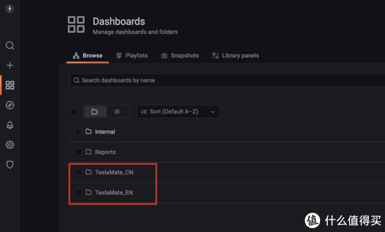Viewport: 385px width, 232px height.
Task: Focus the Search dashboards by name field
Action: pos(228,81)
